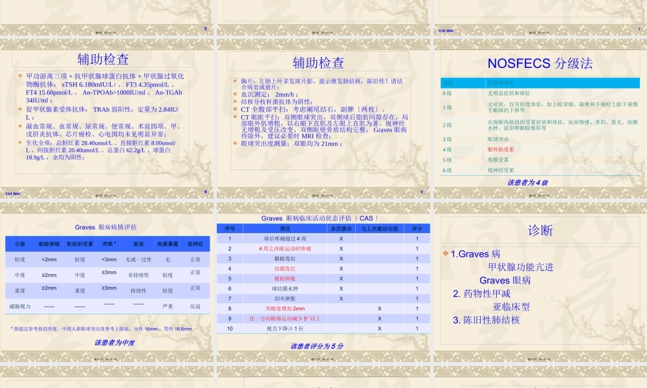Select the 威胁视力 row label
This screenshot has width=647, height=388.
pos(20,306)
